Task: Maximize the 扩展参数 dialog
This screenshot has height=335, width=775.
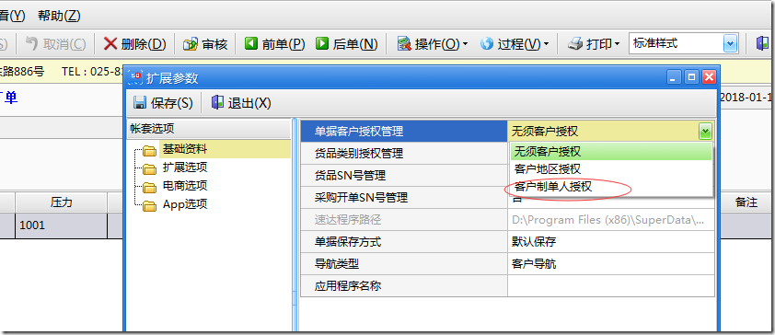Action: (691, 76)
